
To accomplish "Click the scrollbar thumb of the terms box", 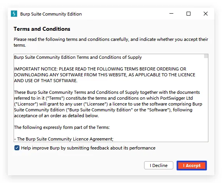I will coord(206,56).
